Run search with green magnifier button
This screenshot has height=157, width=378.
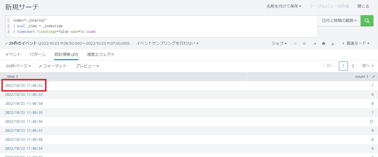(367, 21)
